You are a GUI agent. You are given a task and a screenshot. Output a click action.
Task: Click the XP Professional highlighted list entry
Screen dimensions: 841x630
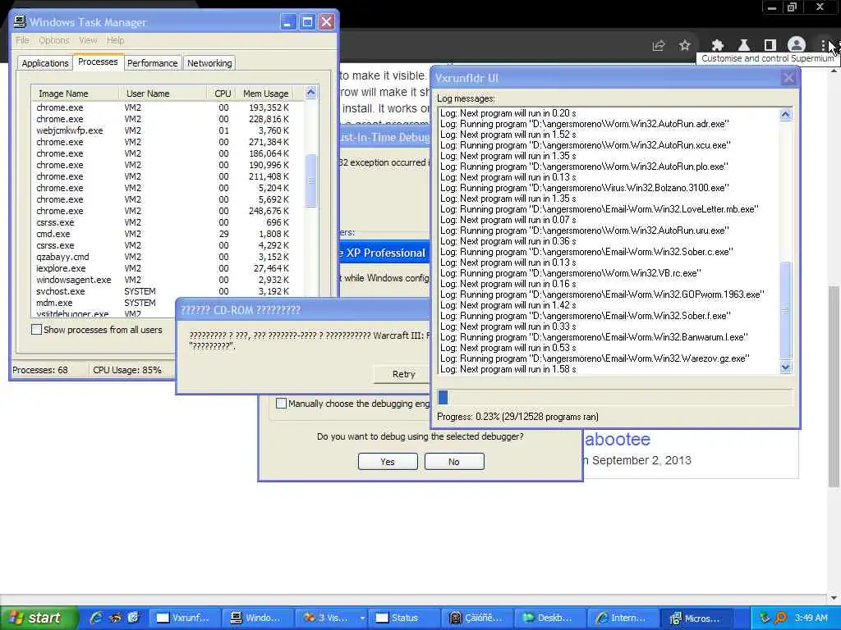click(384, 253)
